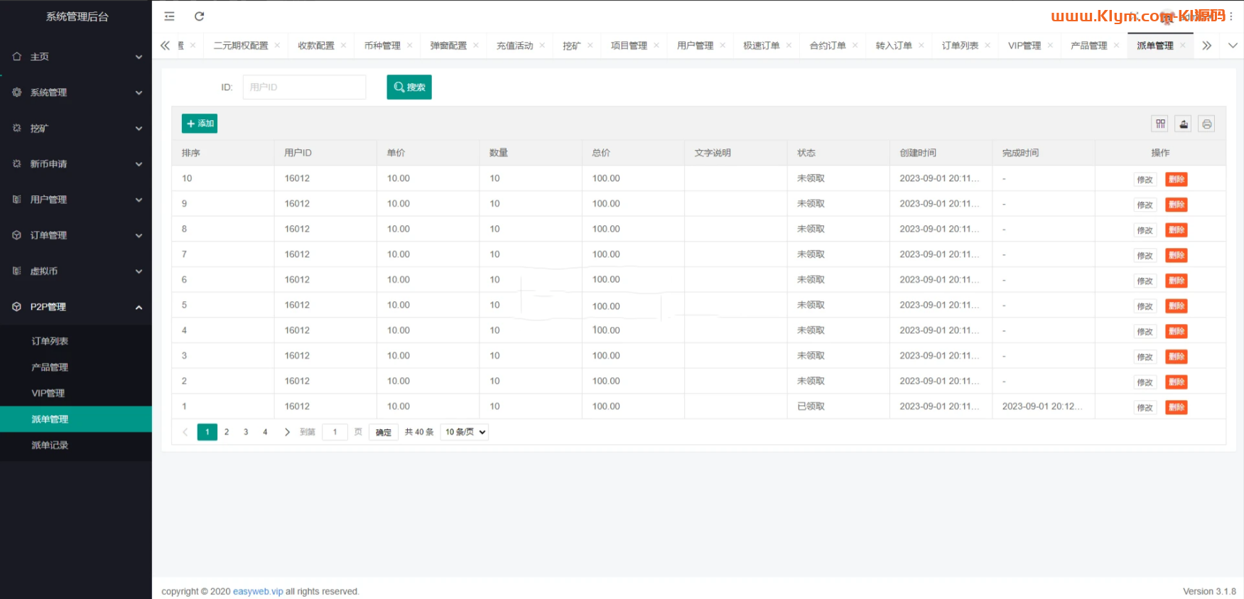
Task: Go to next page arrow in pagination
Action: (287, 432)
